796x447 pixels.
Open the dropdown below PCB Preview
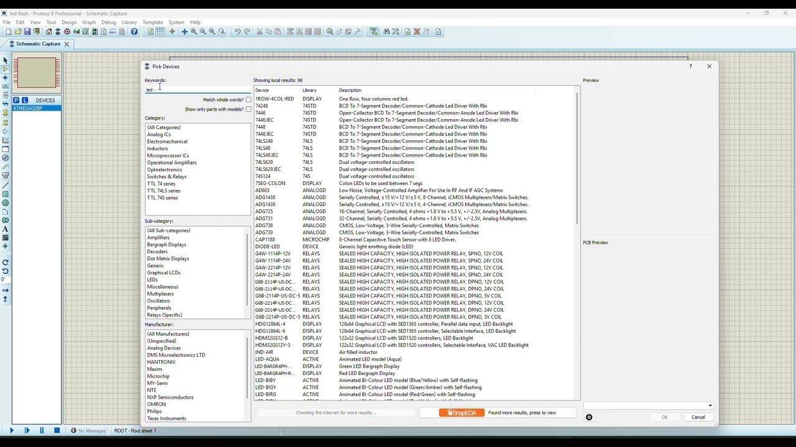tap(648, 405)
